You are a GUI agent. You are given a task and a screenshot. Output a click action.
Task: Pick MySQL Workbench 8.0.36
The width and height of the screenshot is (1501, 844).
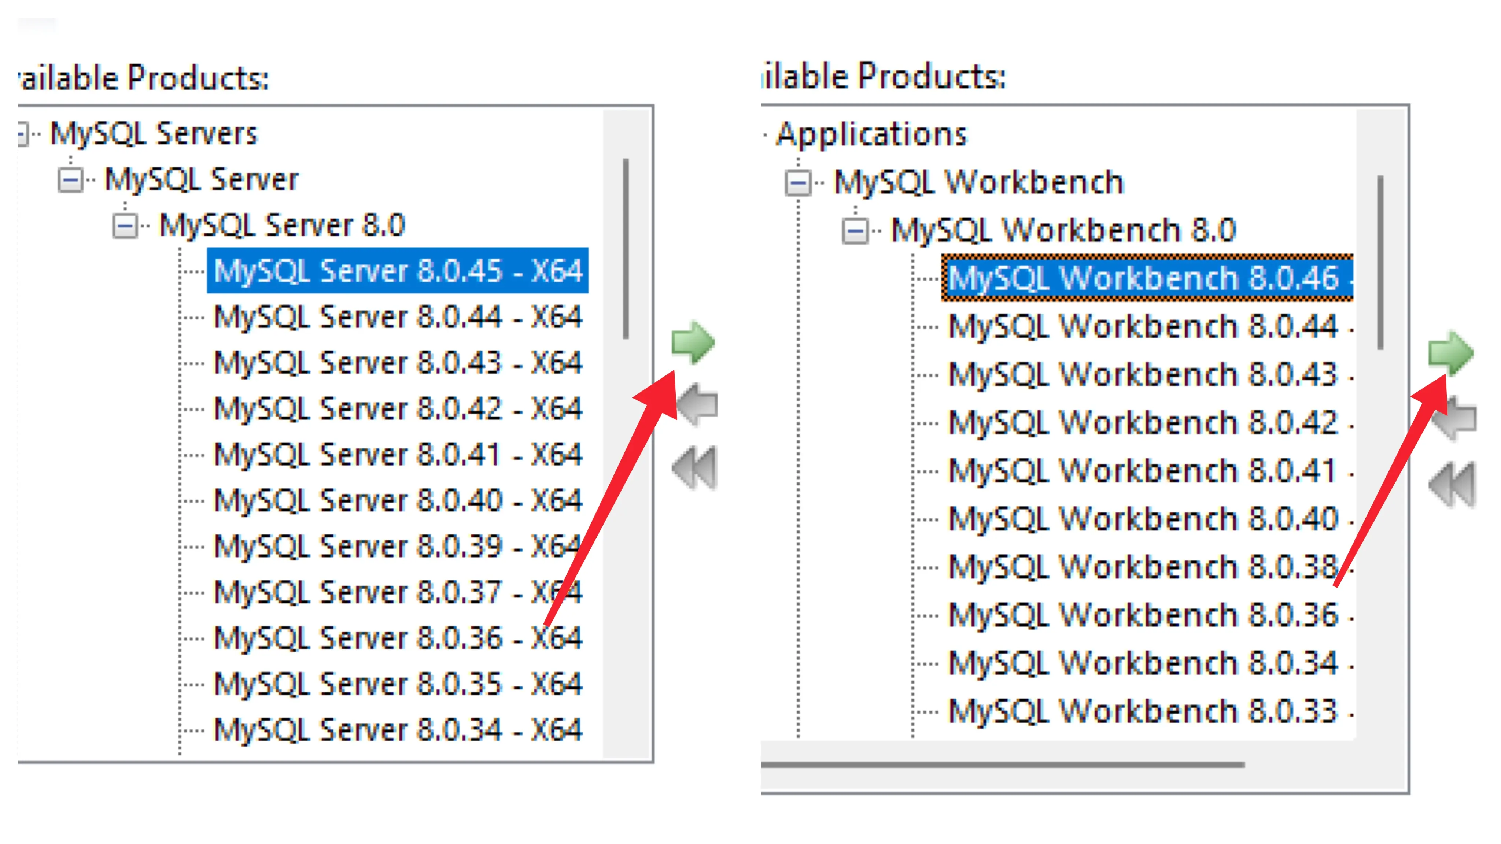[1150, 615]
